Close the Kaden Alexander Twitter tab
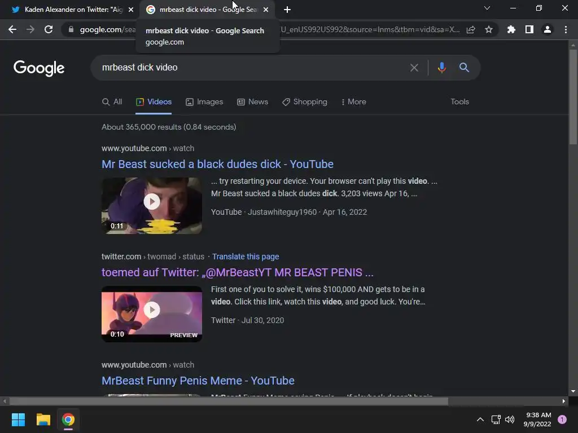The height and width of the screenshot is (433, 578). (131, 10)
